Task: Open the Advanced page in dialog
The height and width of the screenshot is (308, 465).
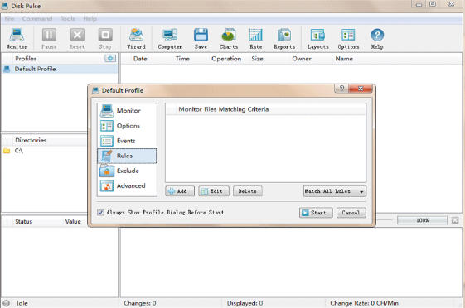Action: pyautogui.click(x=127, y=186)
